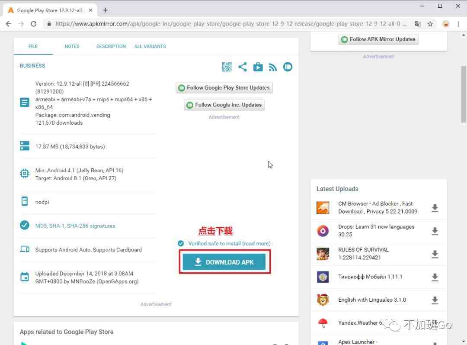Viewport: 467px width, 345px height.
Task: Download English with Lingualeo via arrow
Action: [435, 300]
